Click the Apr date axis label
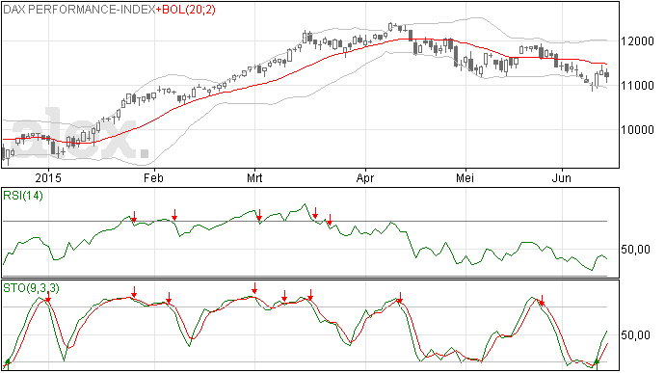Image resolution: width=665 pixels, height=373 pixels. point(364,177)
